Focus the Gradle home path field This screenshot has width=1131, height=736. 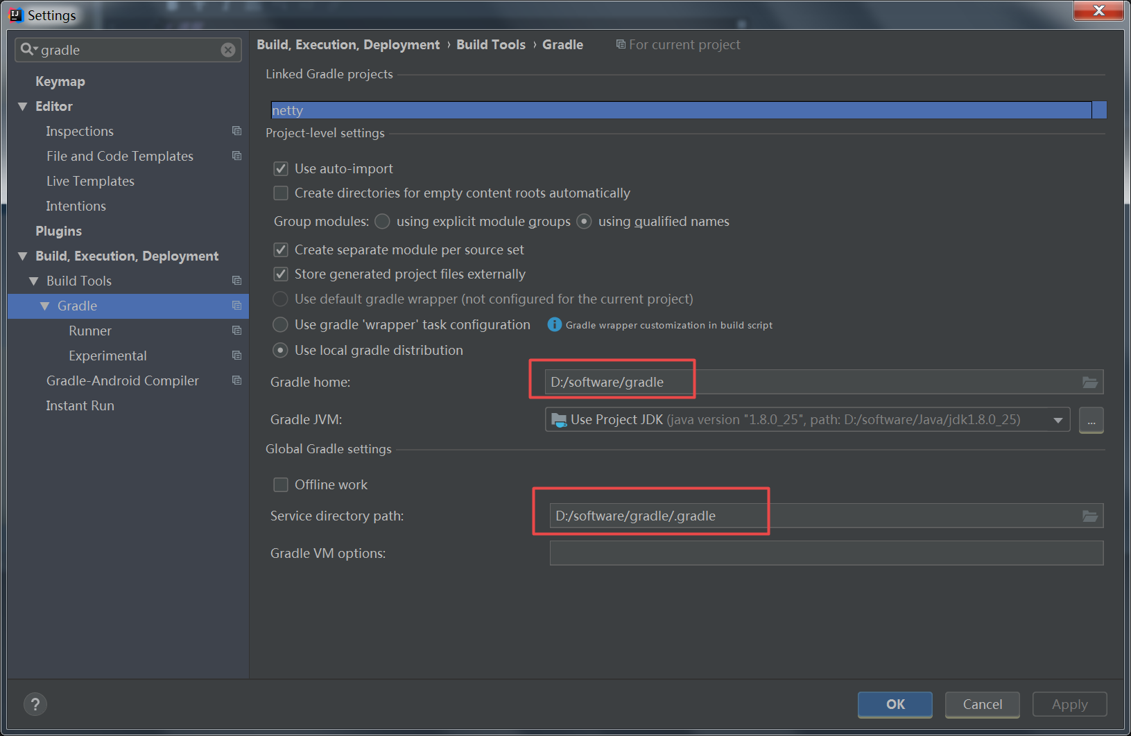click(824, 382)
